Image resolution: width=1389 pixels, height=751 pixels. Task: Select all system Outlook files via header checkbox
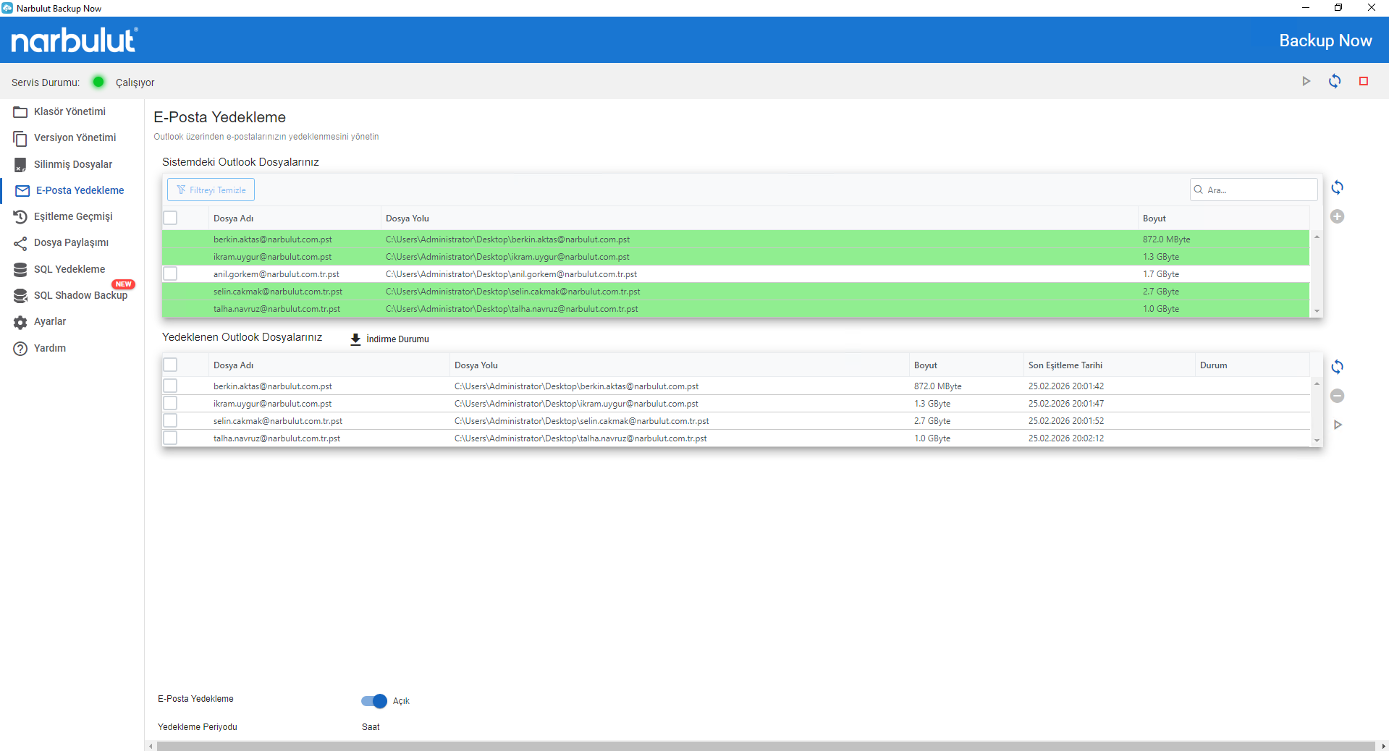pos(170,218)
